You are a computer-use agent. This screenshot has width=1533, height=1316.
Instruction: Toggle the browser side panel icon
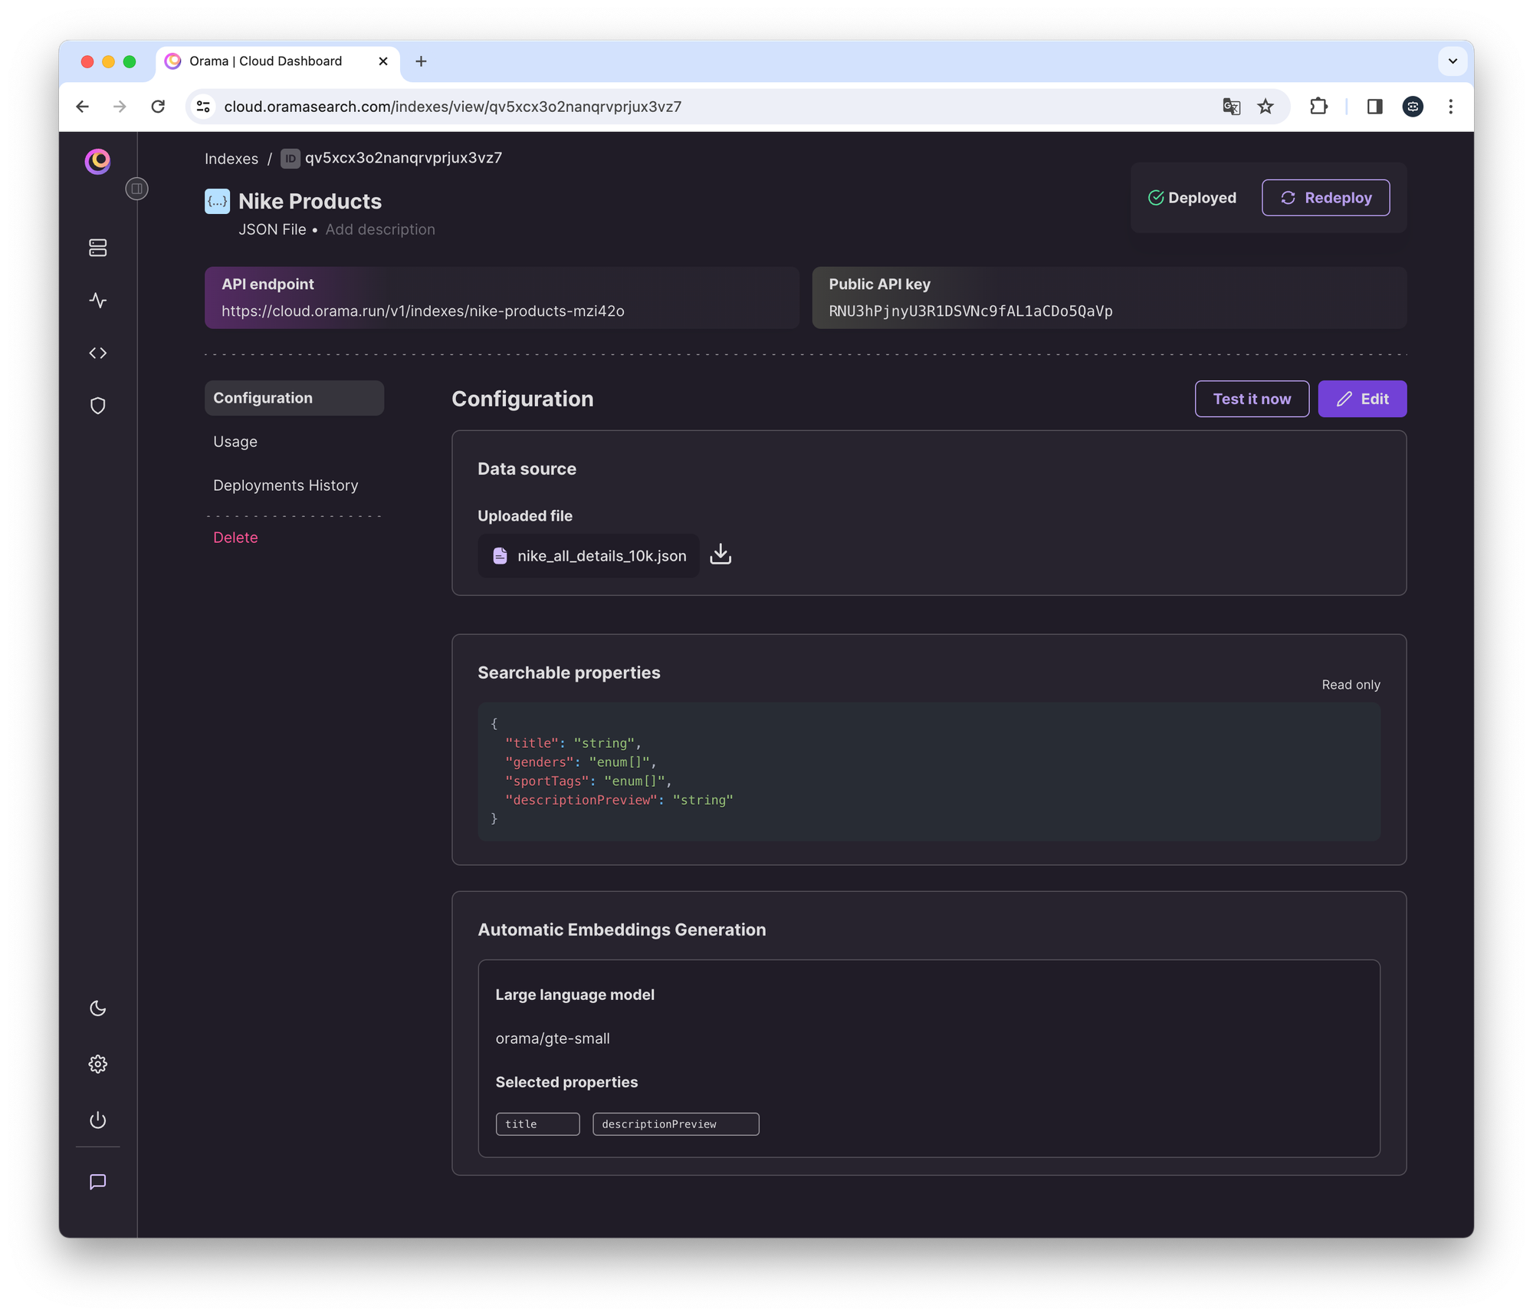(1374, 107)
